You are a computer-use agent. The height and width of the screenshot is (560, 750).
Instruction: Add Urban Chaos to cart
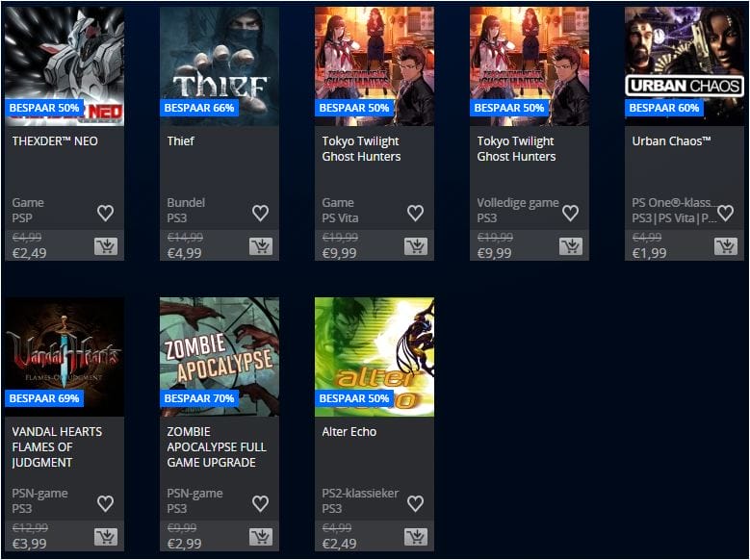pos(726,246)
